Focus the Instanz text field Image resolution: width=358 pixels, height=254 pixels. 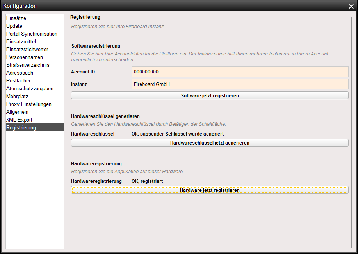pos(240,84)
